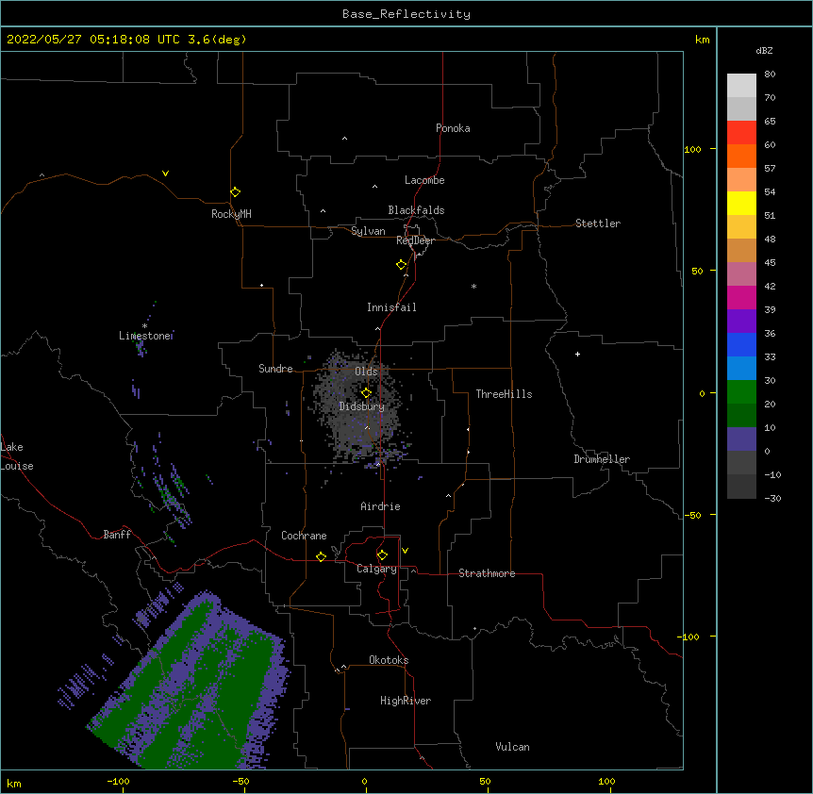813x794 pixels.
Task: Click the Vulcan label
Action: (x=512, y=747)
